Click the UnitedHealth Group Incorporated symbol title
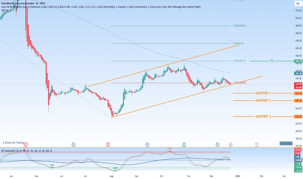The height and width of the screenshot is (179, 303). click(x=20, y=2)
